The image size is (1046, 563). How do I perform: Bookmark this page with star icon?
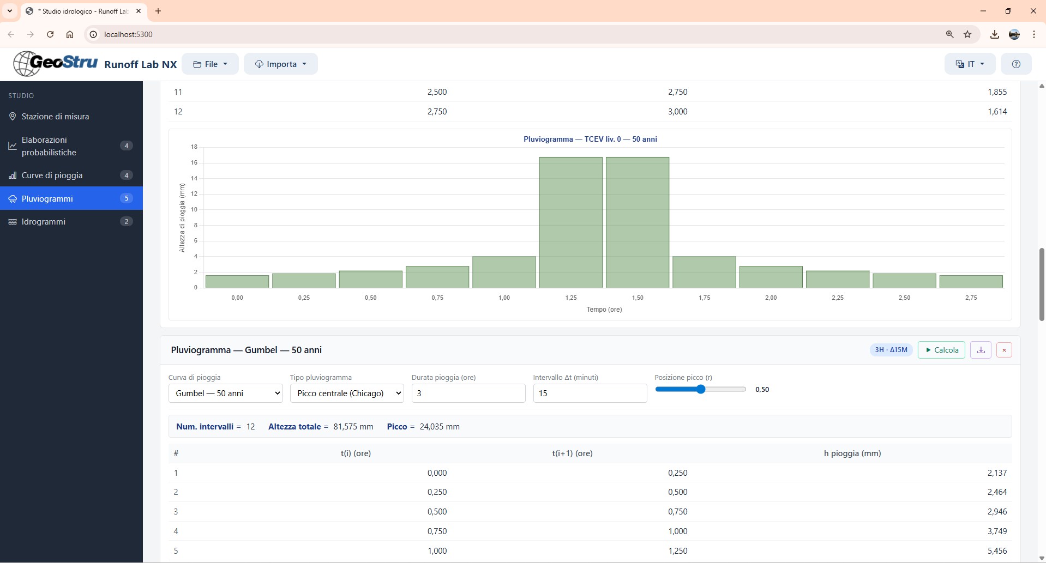[x=967, y=34]
